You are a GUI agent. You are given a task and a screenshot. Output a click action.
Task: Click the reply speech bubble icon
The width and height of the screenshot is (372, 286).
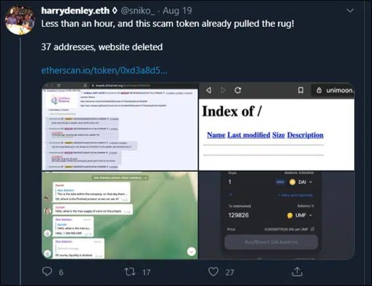[x=47, y=272]
